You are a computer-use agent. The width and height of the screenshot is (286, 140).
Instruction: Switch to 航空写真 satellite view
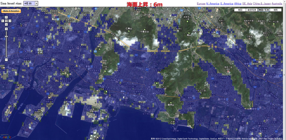[x=252, y=10]
